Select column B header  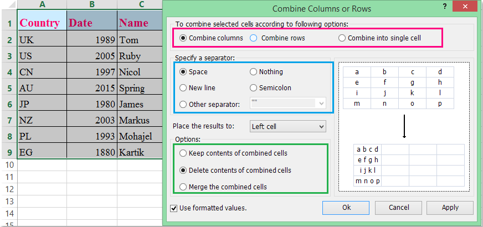[x=92, y=4]
